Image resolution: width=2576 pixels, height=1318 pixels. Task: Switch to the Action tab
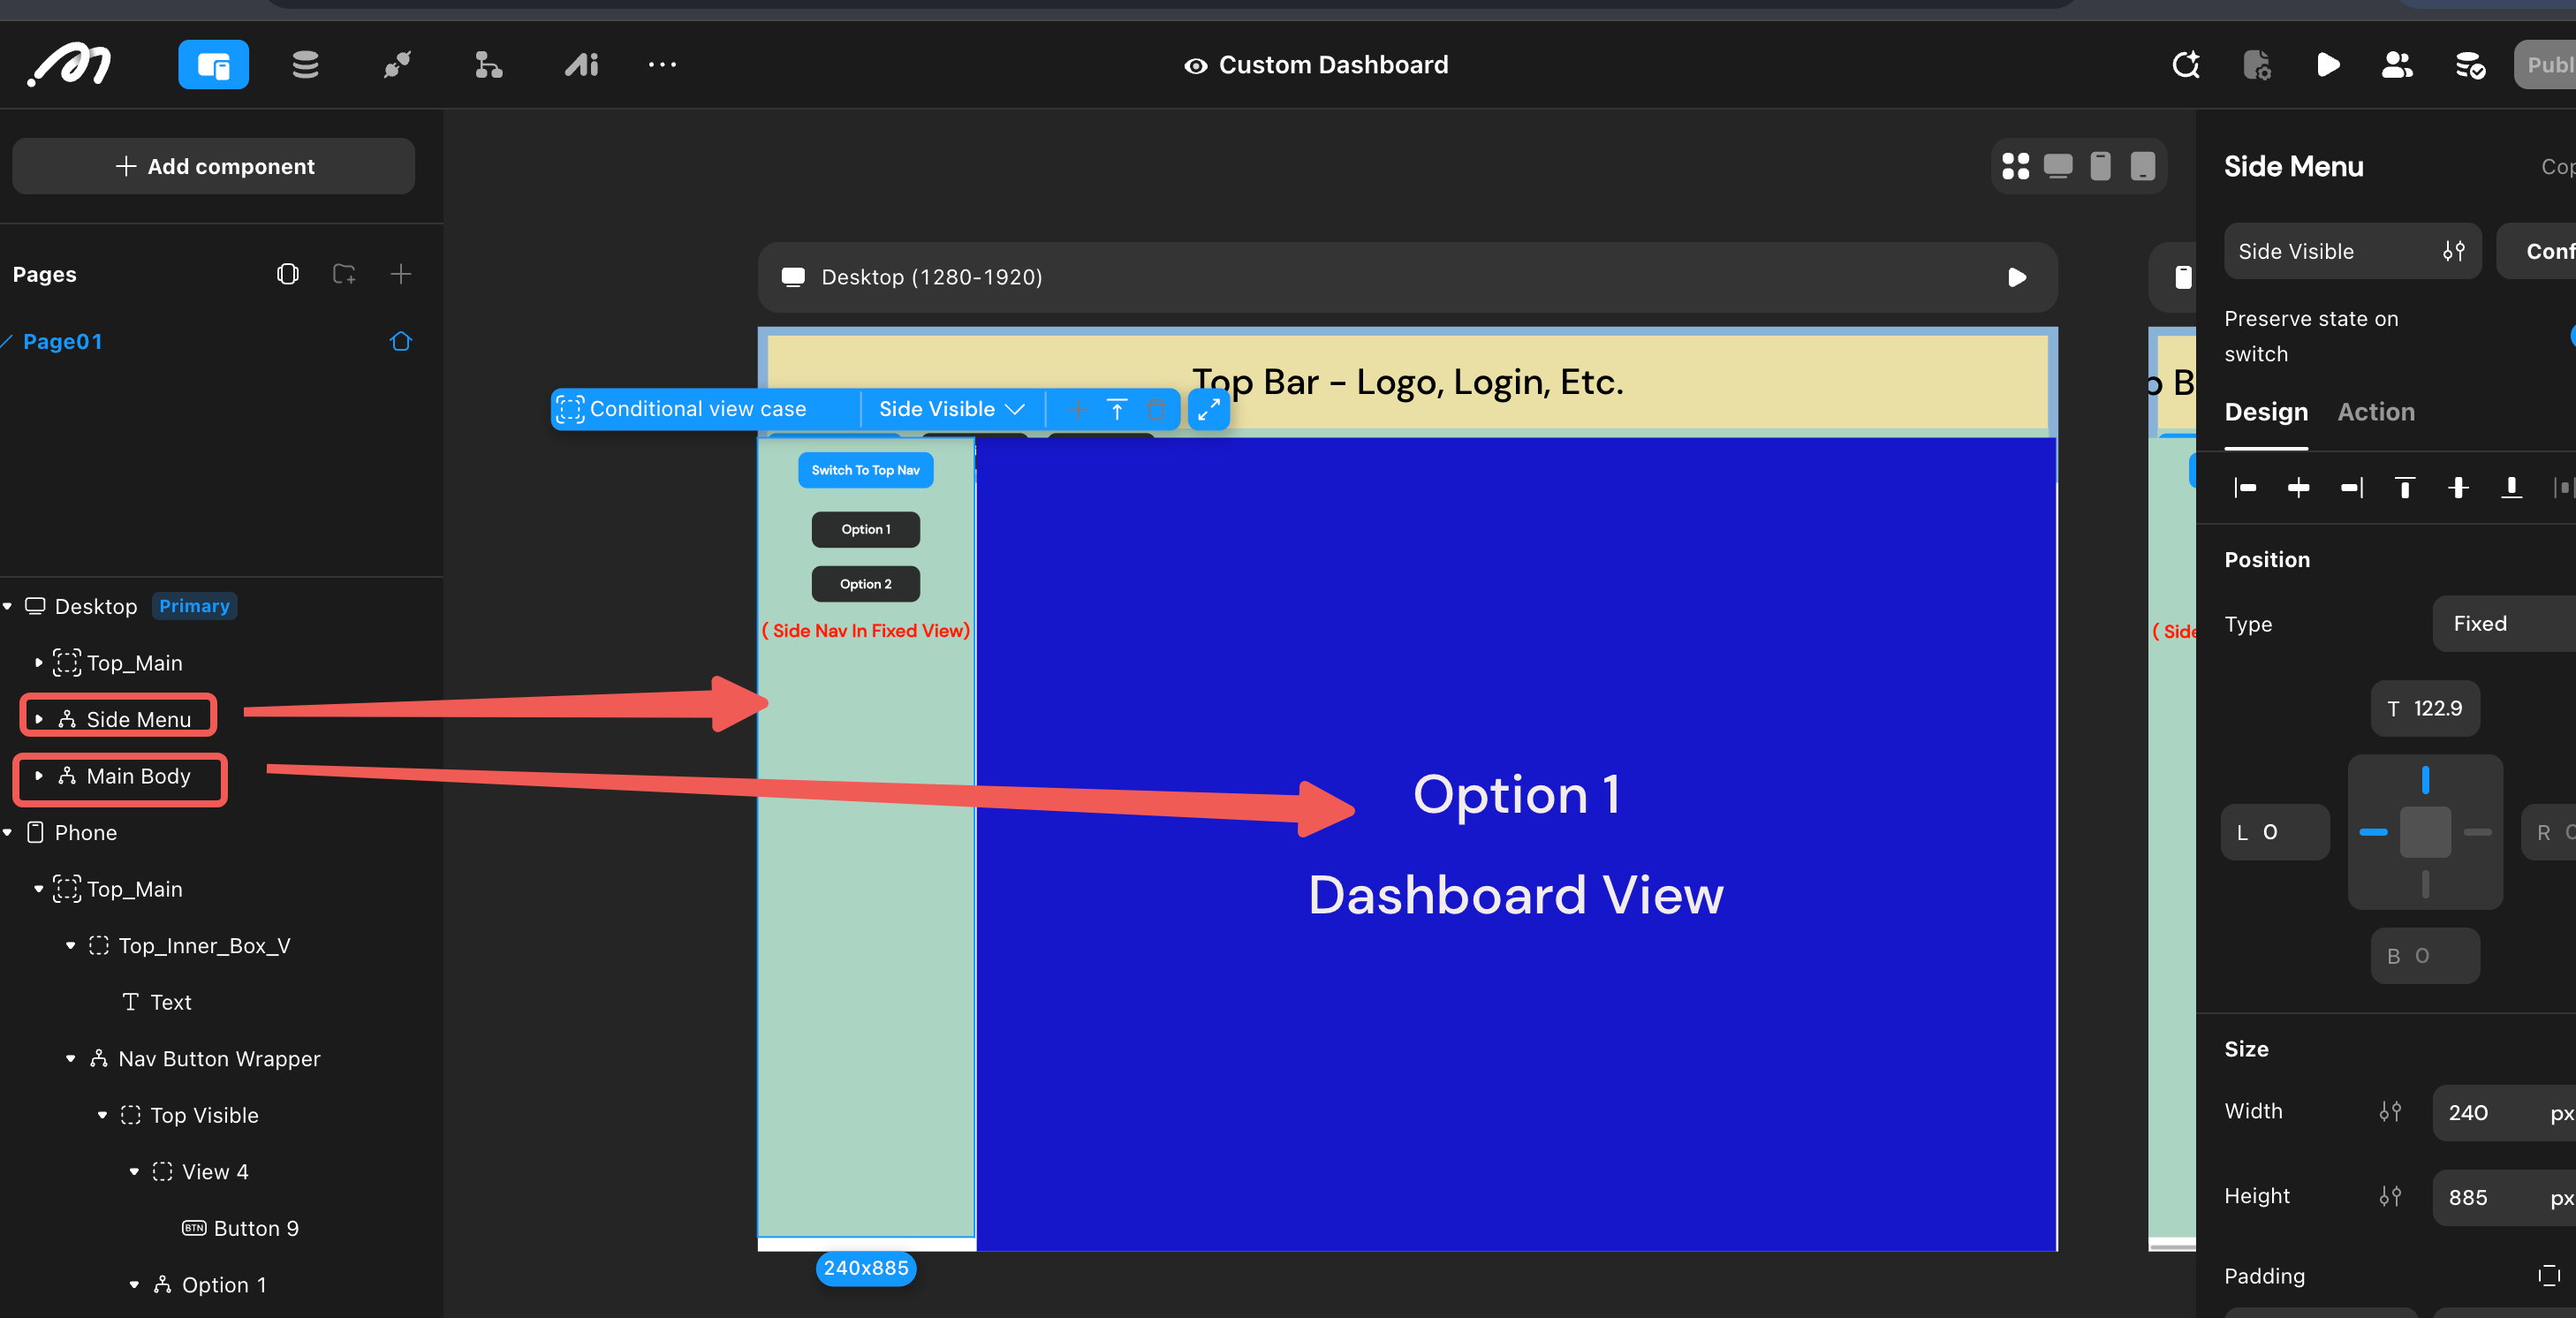click(x=2375, y=412)
